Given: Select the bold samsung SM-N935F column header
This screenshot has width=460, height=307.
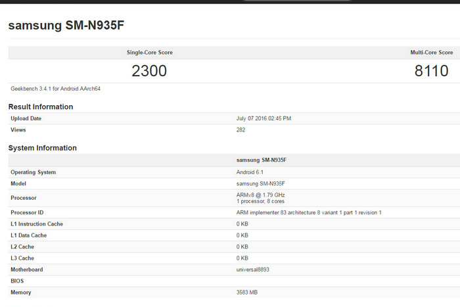Looking at the screenshot, I should click(262, 160).
